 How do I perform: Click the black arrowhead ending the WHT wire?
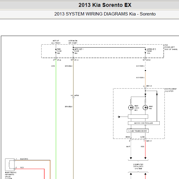131,158
